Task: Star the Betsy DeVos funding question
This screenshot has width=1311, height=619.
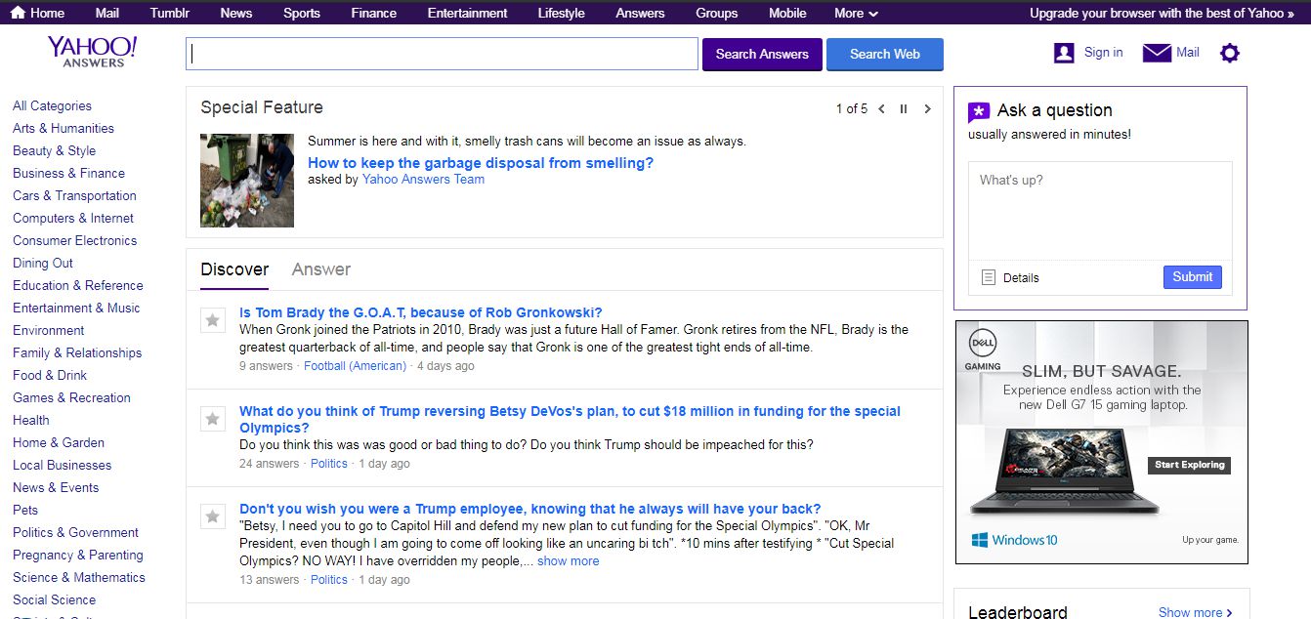Action: 212,418
